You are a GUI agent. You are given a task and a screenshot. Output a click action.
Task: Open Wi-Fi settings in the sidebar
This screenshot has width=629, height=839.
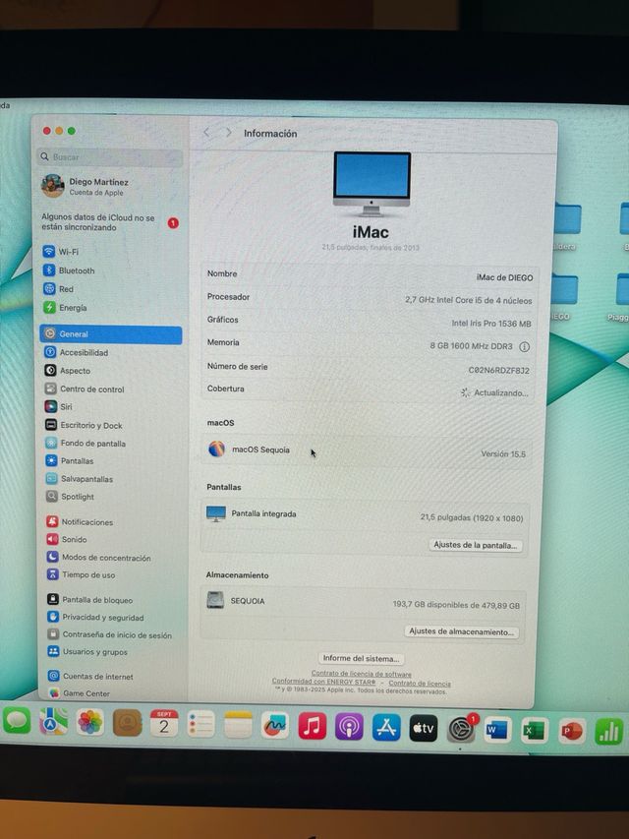[68, 252]
